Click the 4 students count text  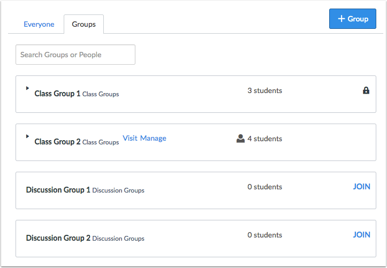click(264, 139)
